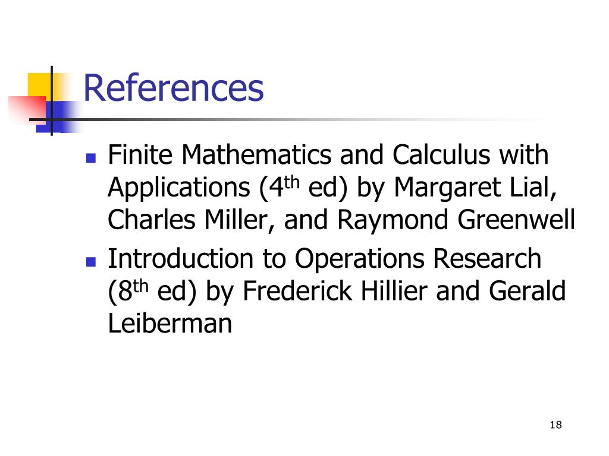
Task: Click the name "Charles Miller"
Action: pos(187,220)
